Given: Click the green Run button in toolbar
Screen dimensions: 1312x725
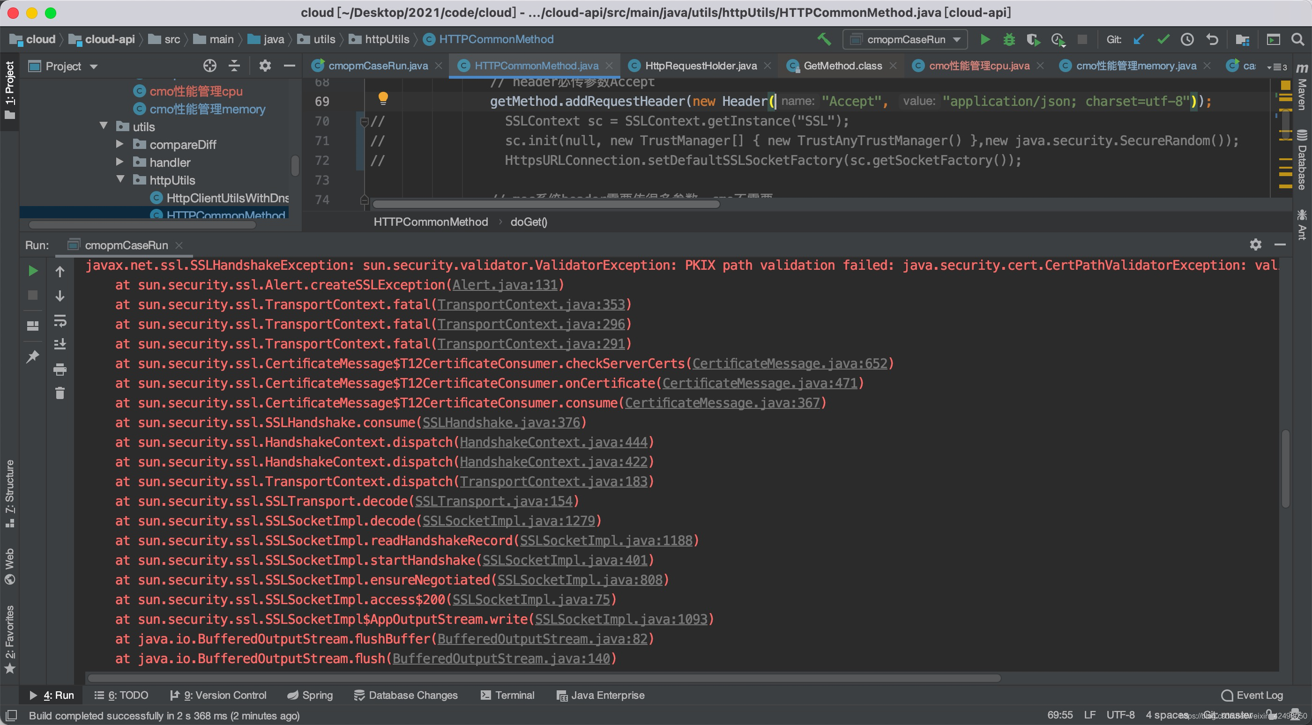Looking at the screenshot, I should click(984, 39).
